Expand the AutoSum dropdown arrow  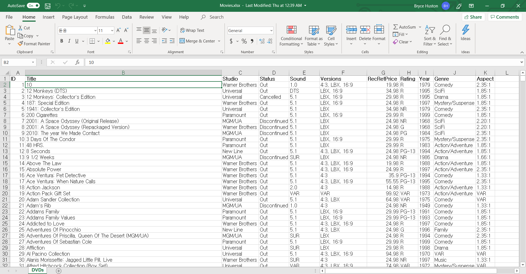tap(420, 27)
